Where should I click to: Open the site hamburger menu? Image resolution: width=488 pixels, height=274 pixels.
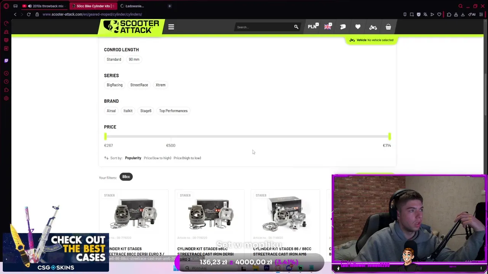[x=171, y=27]
